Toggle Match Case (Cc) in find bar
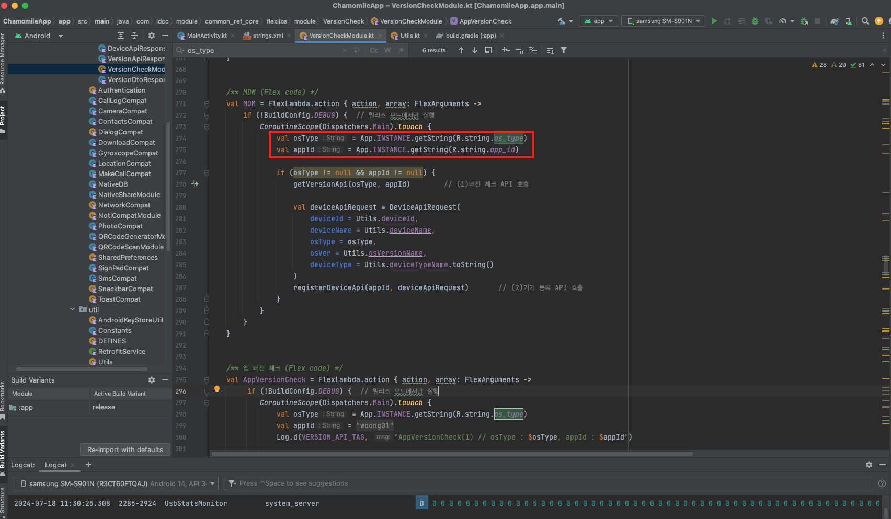Screen dimensions: 891x519 pos(374,50)
